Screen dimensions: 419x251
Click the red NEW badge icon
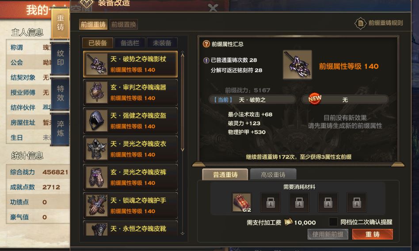click(x=315, y=99)
